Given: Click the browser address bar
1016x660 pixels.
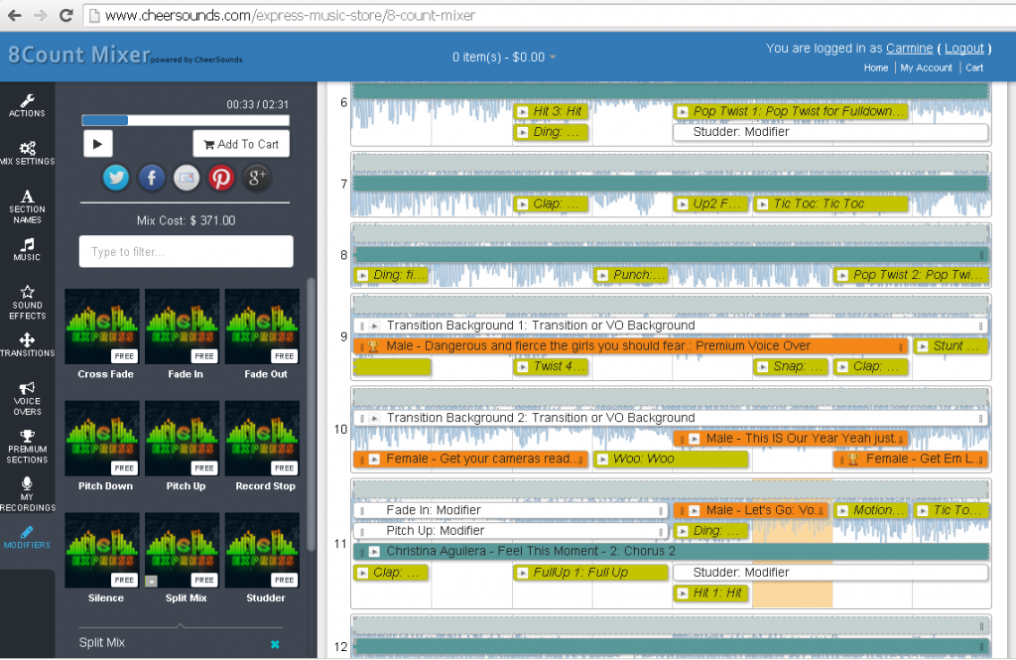Looking at the screenshot, I should [551, 15].
